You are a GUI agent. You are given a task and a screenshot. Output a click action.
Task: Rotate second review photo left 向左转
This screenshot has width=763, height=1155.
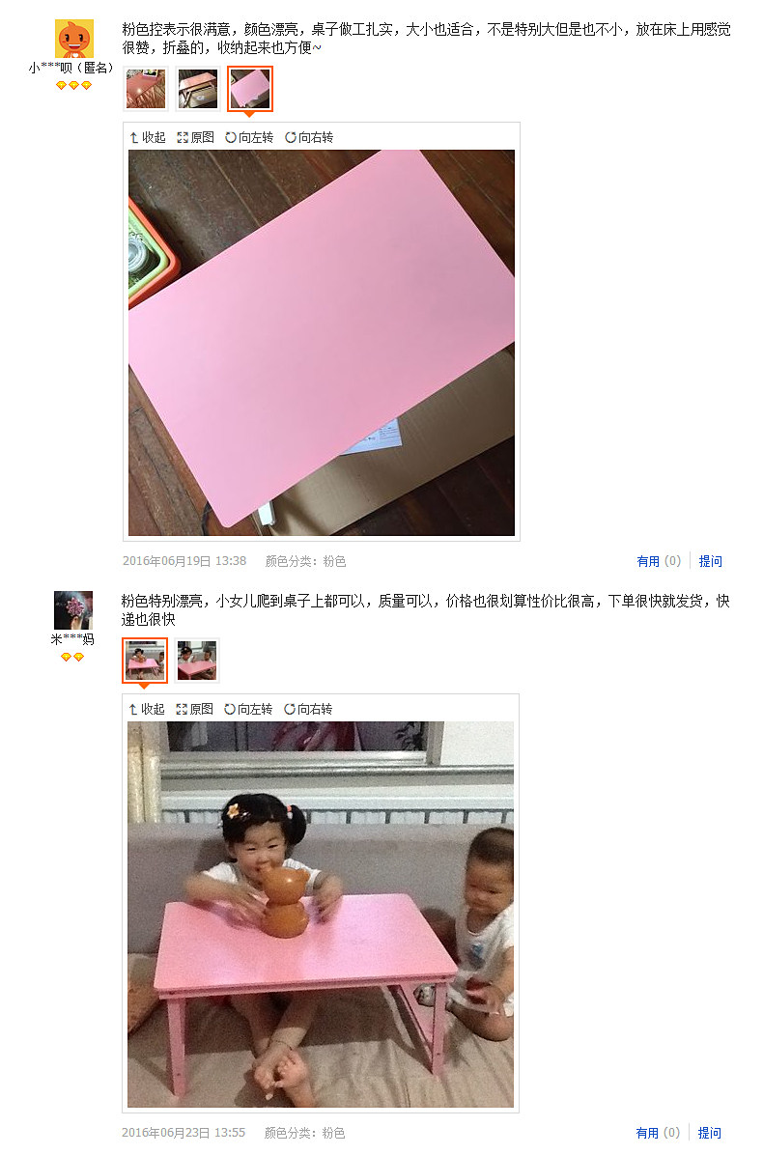(248, 710)
